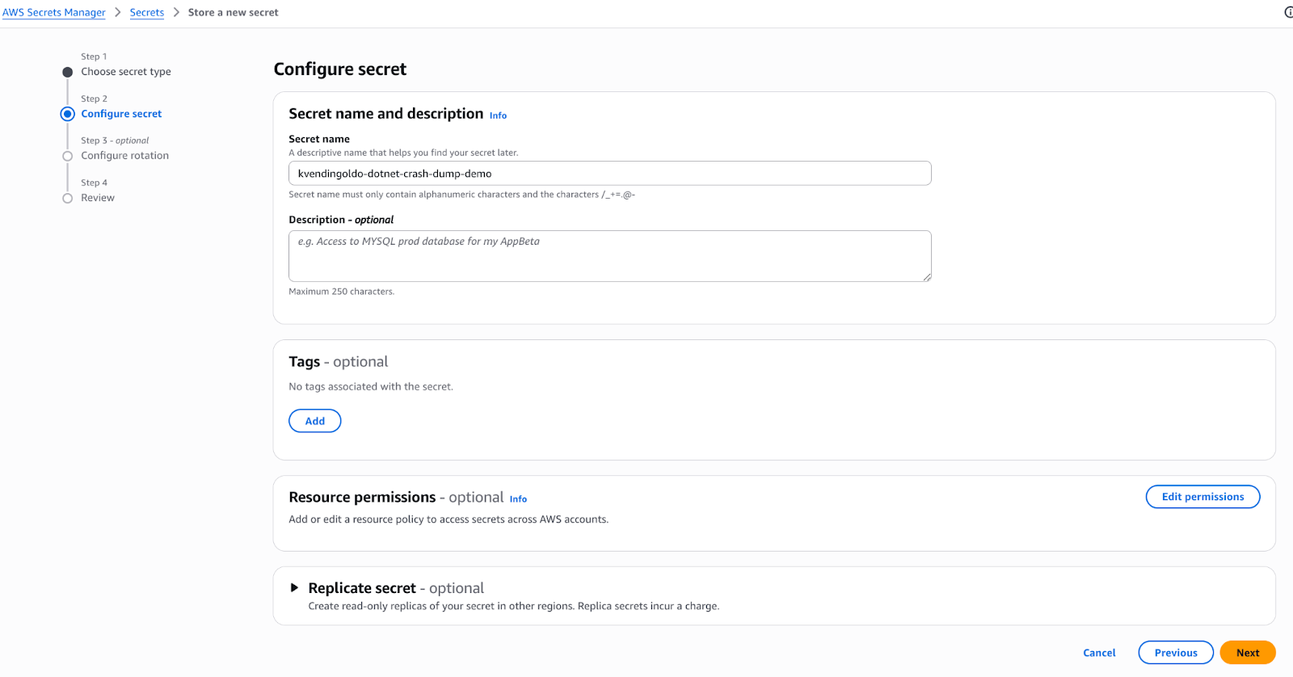Open the AWS Secrets Manager breadcrumb link

(x=53, y=13)
